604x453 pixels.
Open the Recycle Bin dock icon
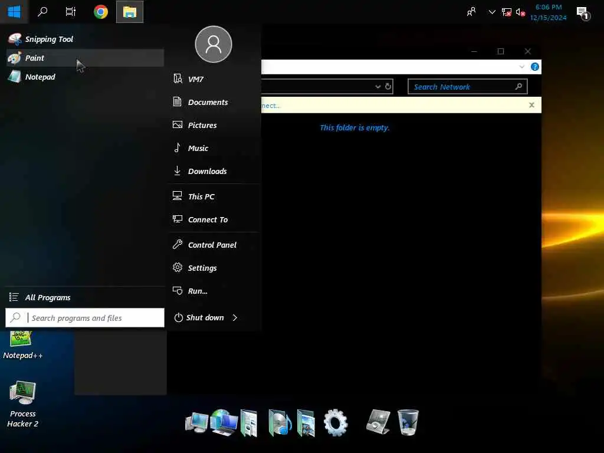(x=408, y=422)
